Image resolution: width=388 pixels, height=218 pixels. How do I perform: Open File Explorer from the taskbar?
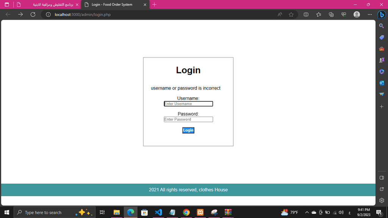pyautogui.click(x=117, y=212)
